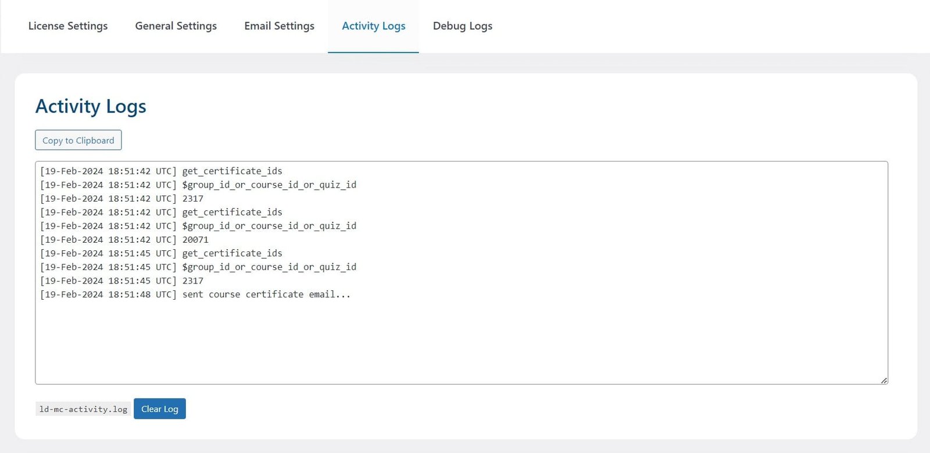This screenshot has width=930, height=453.
Task: Open the Email Settings tab
Action: [280, 26]
